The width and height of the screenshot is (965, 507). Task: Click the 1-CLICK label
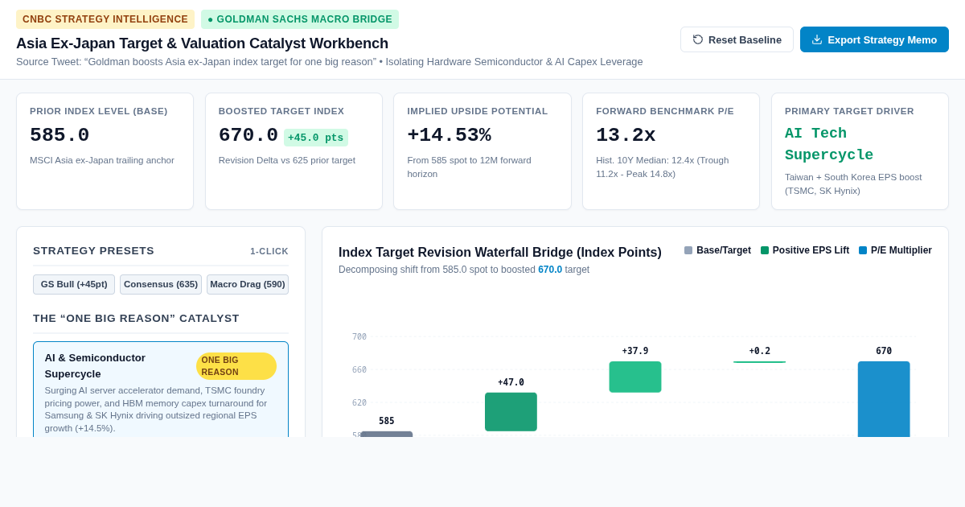[x=269, y=252]
